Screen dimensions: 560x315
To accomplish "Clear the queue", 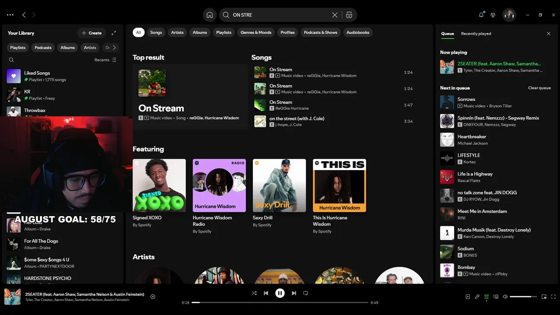I will (x=539, y=88).
